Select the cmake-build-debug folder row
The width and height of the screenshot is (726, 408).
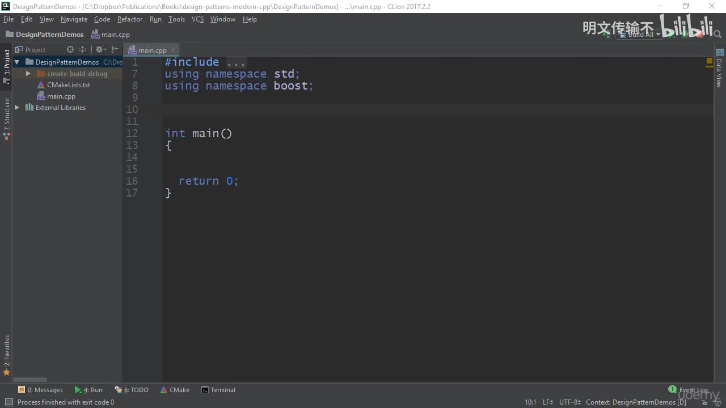pyautogui.click(x=67, y=74)
